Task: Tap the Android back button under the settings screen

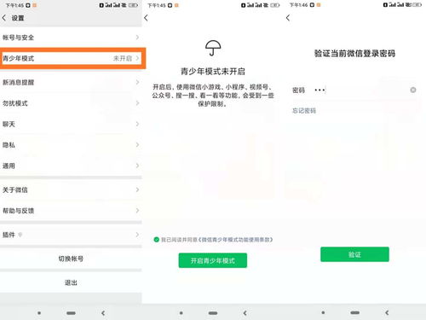Action: pos(103,313)
